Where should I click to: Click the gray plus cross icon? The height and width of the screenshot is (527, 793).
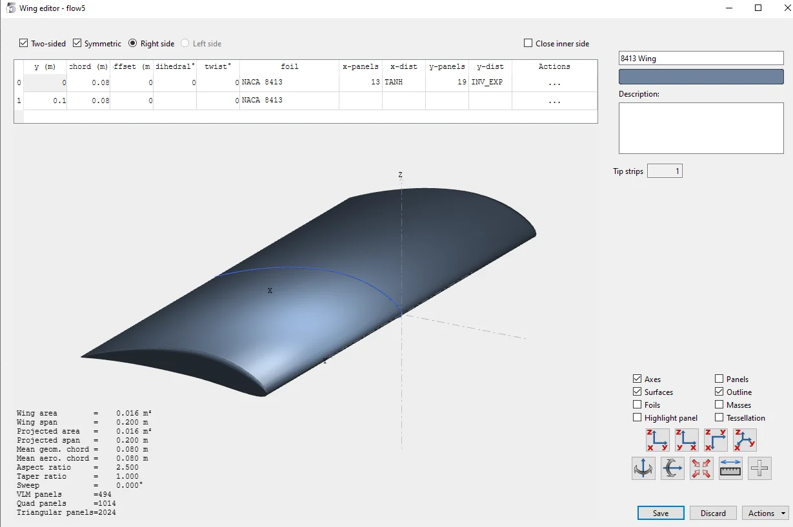click(759, 468)
